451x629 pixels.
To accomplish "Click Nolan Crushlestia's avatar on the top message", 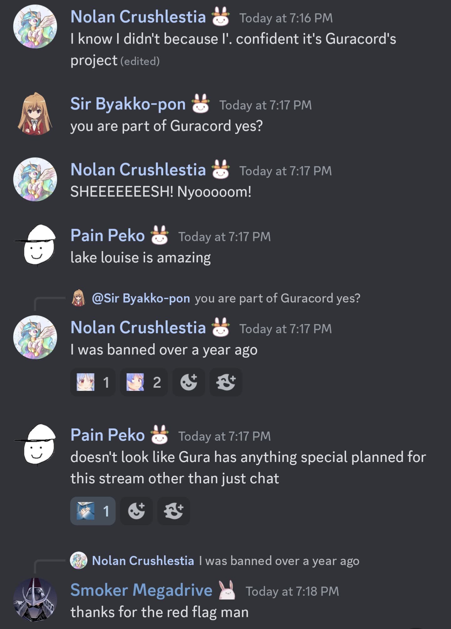I will [x=35, y=26].
